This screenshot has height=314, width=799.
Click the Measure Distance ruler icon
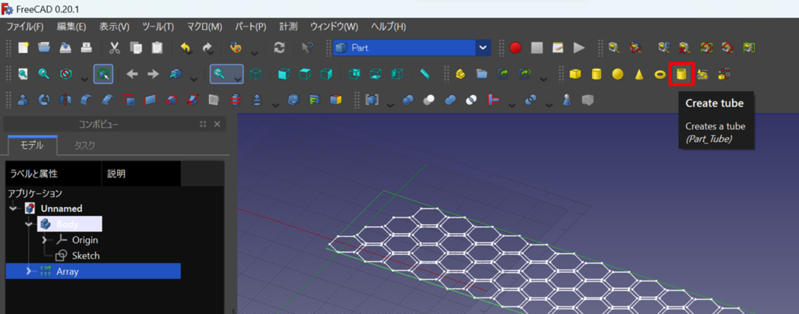click(x=426, y=74)
